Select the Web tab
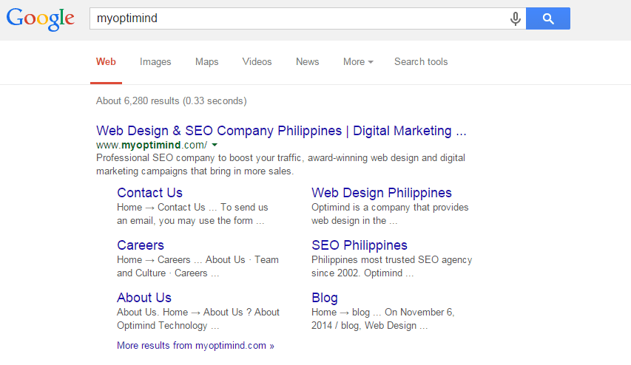 [106, 61]
